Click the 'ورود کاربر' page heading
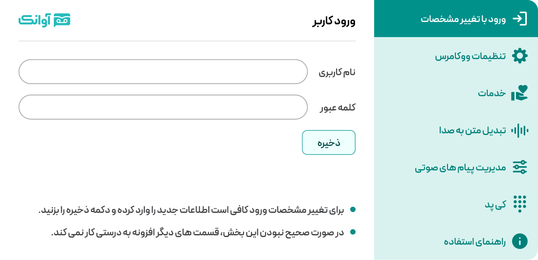538x260 pixels. pyautogui.click(x=334, y=21)
